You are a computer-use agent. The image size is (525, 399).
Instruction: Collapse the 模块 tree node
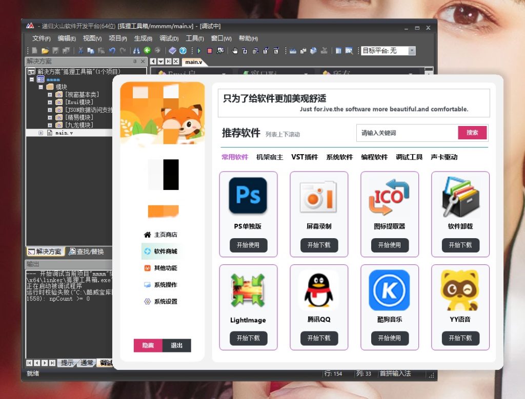[x=41, y=87]
